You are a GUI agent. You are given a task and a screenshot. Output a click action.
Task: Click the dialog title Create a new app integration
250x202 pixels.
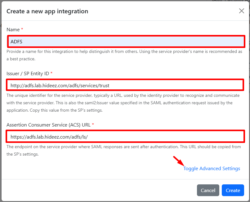pos(47,11)
